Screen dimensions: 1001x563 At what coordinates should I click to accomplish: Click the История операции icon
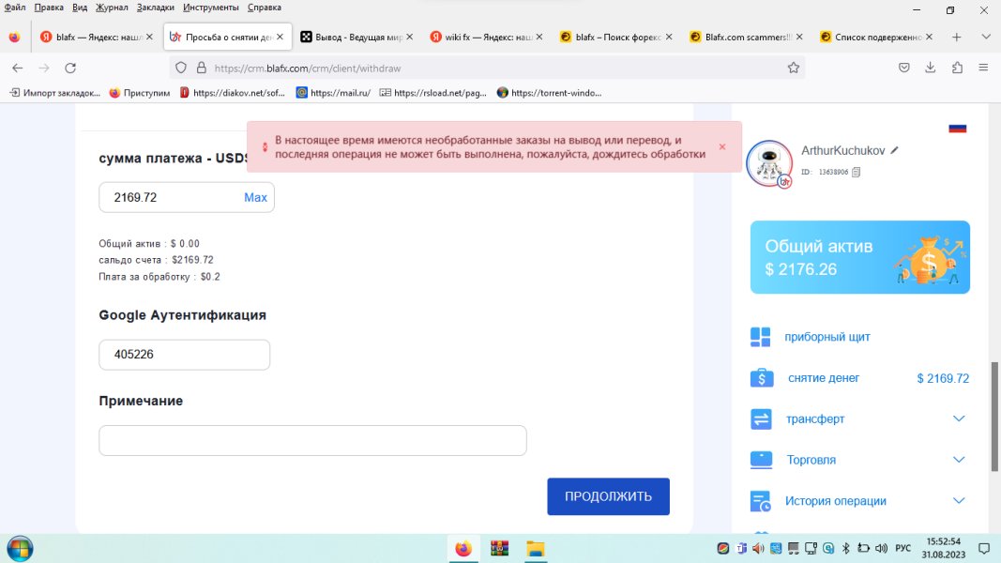click(x=761, y=501)
